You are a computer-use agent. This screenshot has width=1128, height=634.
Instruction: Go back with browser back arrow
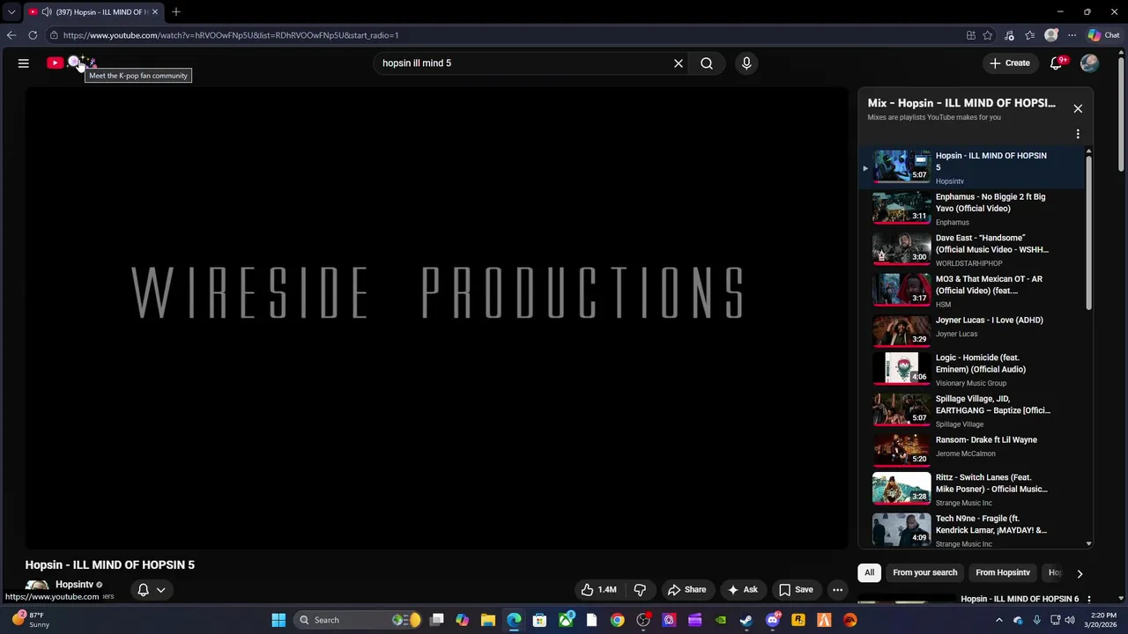pyautogui.click(x=11, y=35)
